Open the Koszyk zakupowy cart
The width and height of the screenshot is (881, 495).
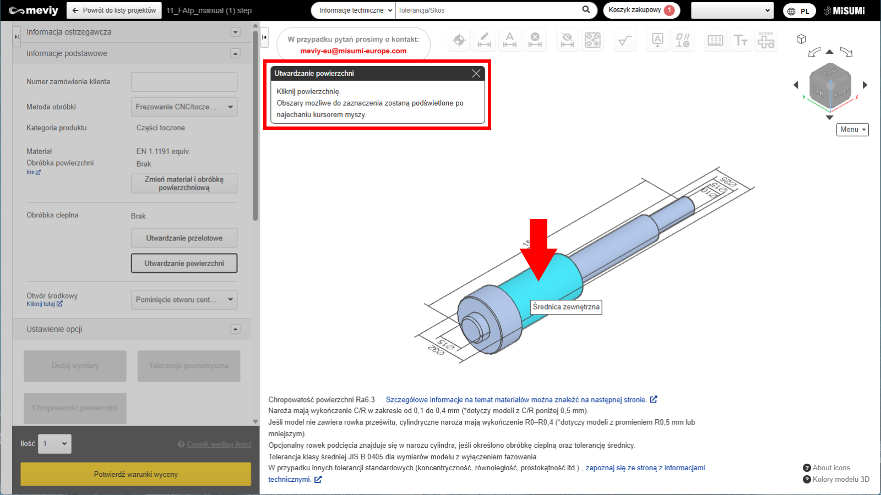(641, 10)
